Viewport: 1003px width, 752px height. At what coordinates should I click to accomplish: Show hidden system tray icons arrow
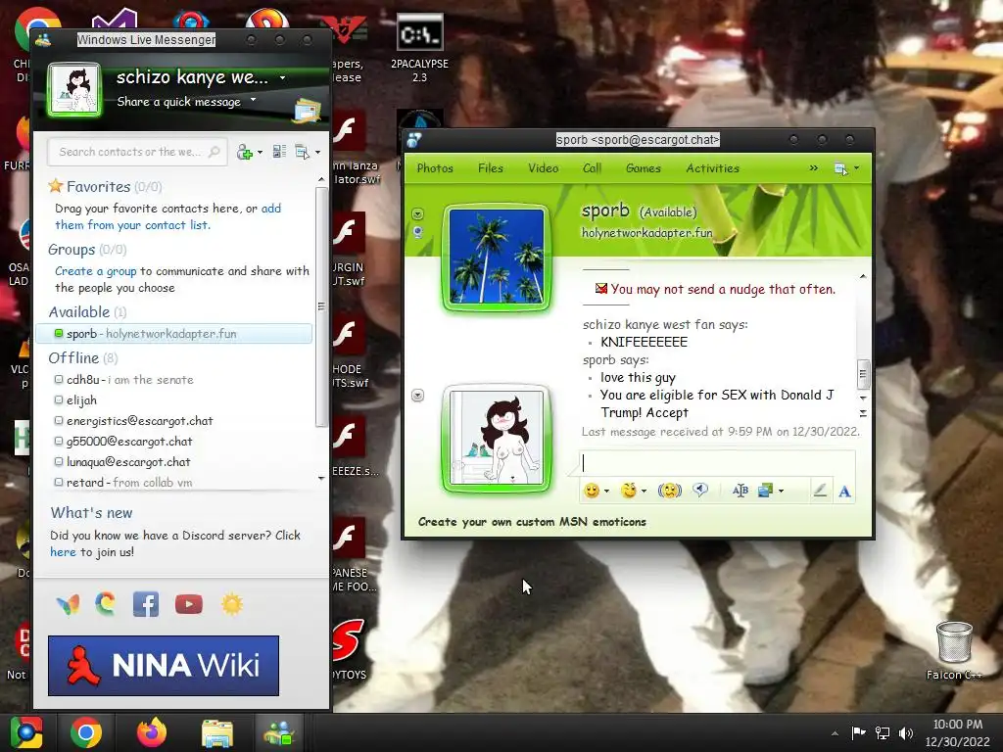(835, 732)
